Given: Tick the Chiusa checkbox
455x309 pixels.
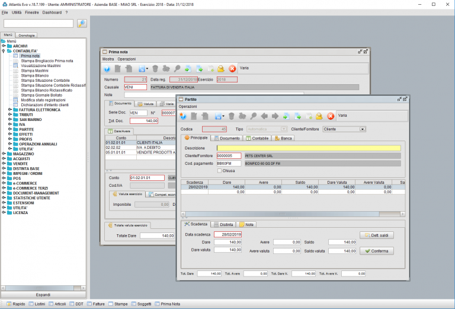Looking at the screenshot, I should click(220, 171).
